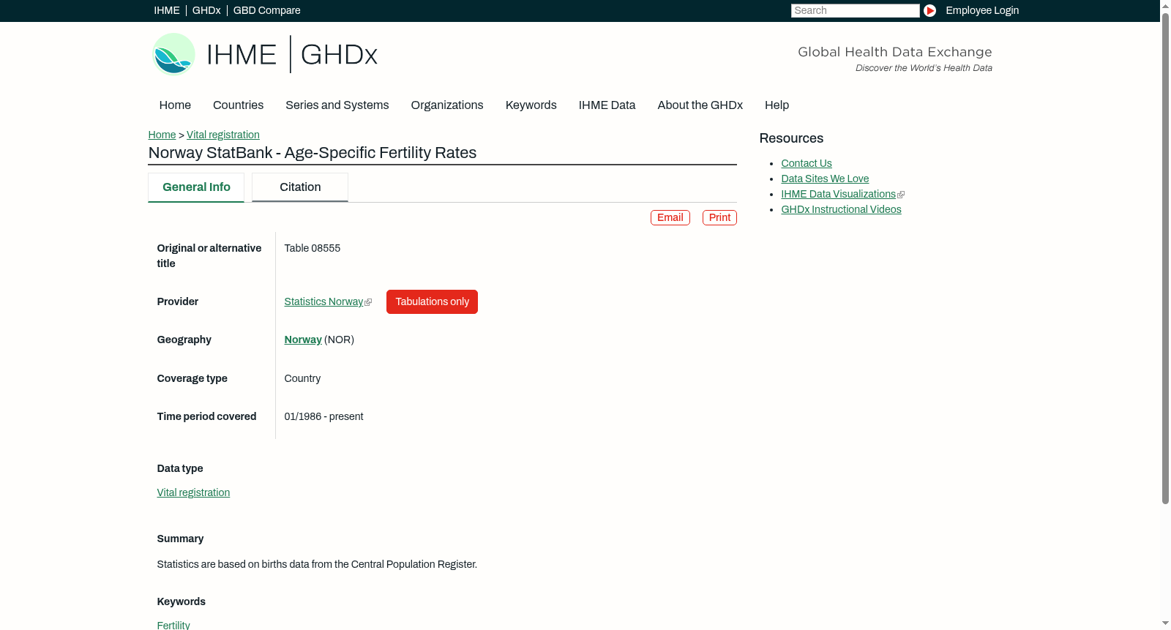Open the Norway geography link
1171x630 pixels.
[x=303, y=340]
